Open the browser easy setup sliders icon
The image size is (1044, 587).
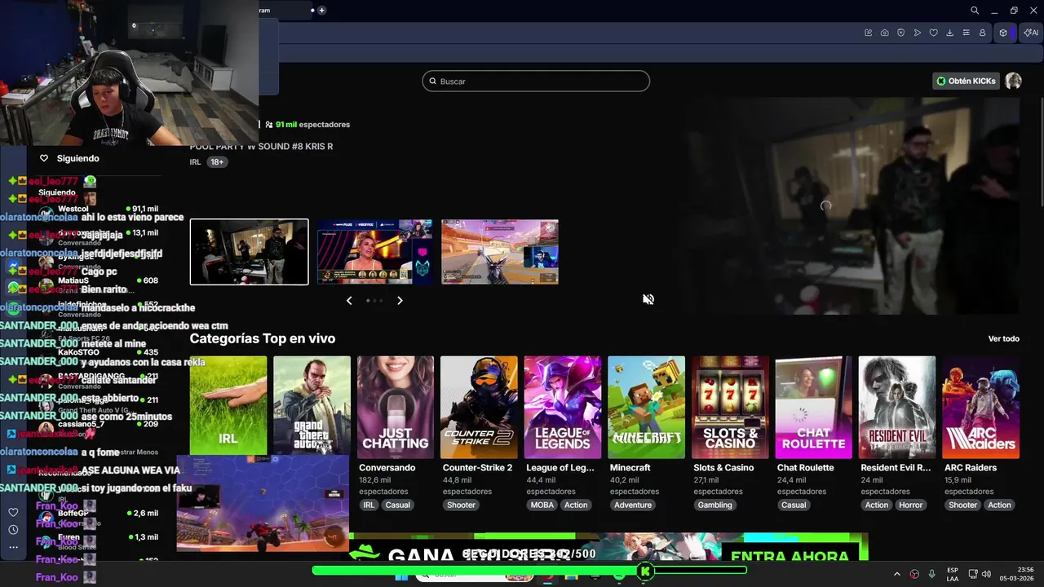point(966,33)
